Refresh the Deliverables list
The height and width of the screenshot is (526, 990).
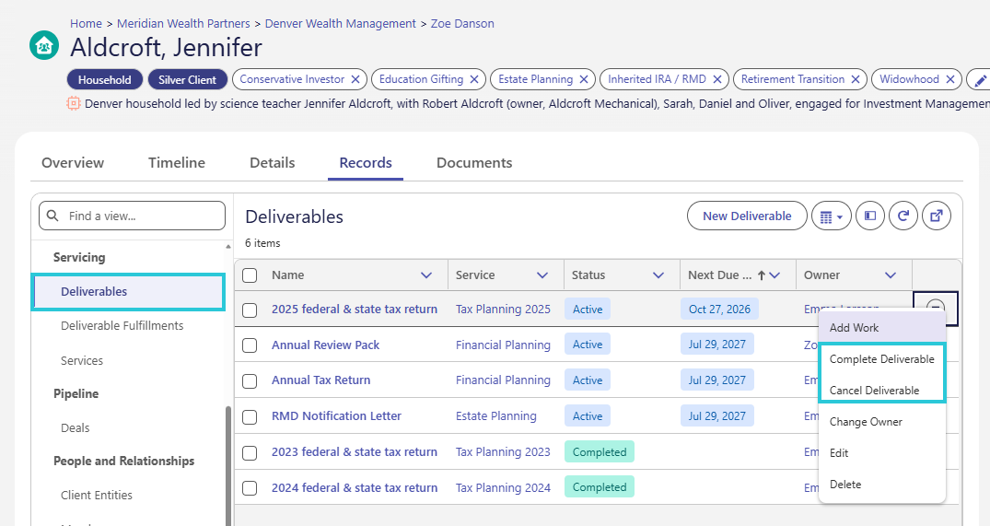(x=903, y=216)
